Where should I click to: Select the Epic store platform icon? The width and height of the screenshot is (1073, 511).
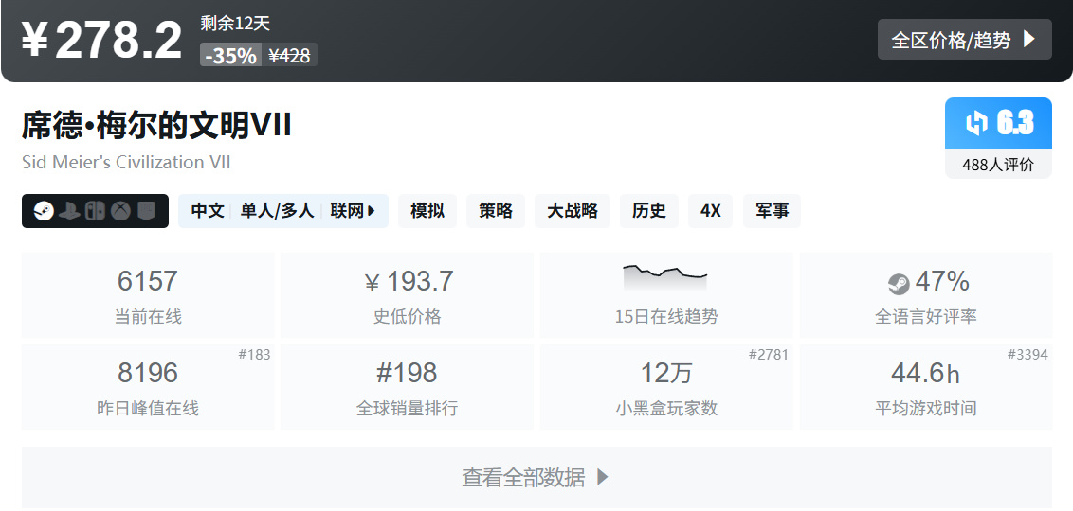click(146, 211)
